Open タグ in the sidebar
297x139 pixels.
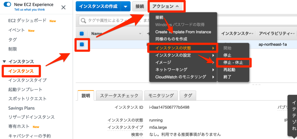click(12, 40)
